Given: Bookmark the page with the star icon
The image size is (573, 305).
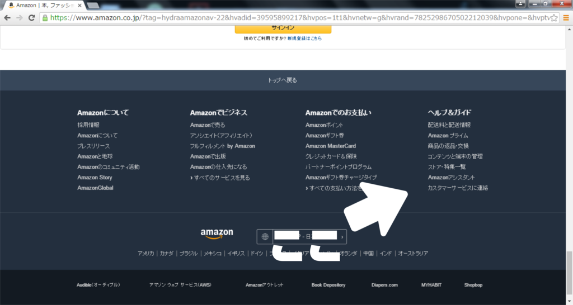Looking at the screenshot, I should click(554, 17).
